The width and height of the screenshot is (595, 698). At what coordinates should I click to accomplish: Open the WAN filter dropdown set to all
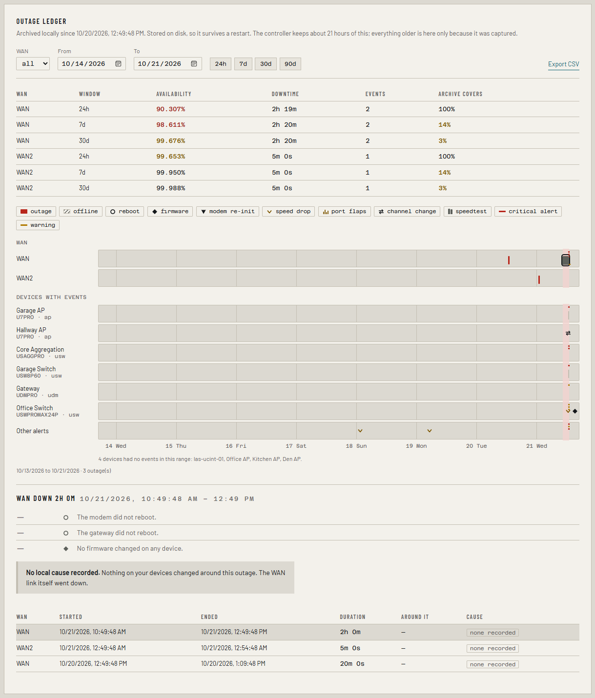point(33,64)
